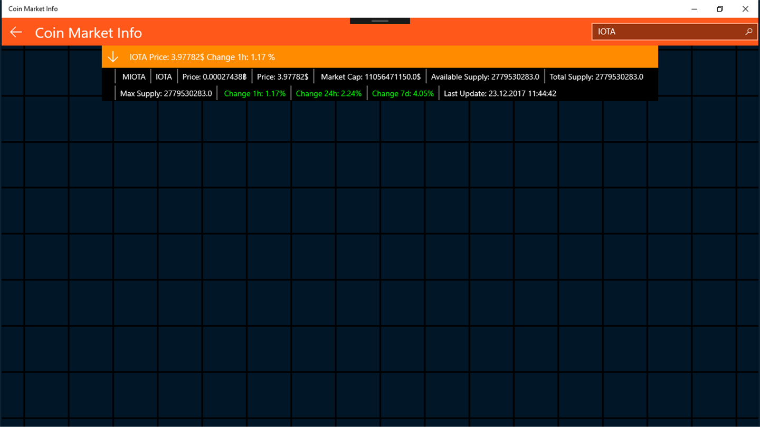Select the IOTA price summary header
The height and width of the screenshot is (427, 760).
point(380,57)
